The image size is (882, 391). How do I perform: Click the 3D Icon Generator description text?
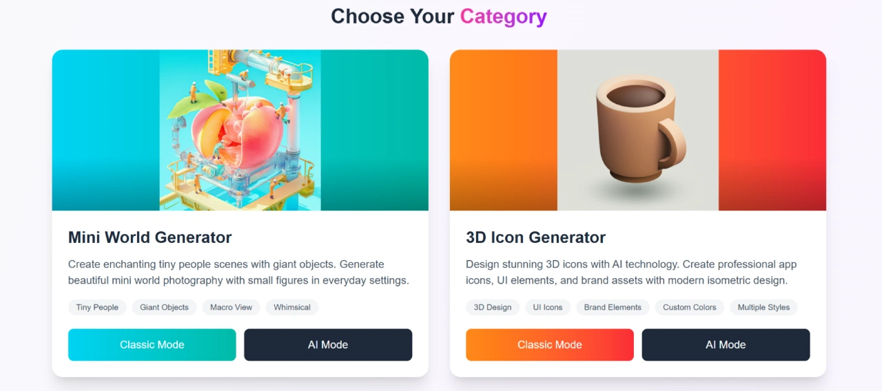tap(630, 273)
